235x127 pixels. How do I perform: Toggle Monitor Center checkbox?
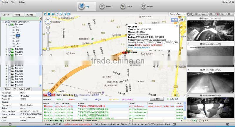point(6,22)
